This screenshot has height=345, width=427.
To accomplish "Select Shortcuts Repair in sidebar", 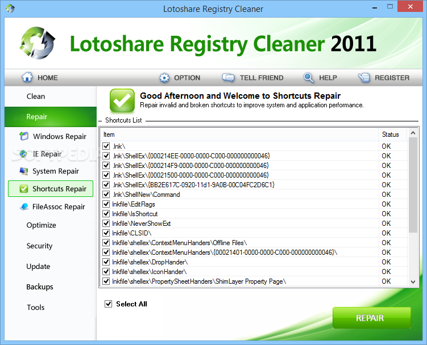I will [x=51, y=189].
